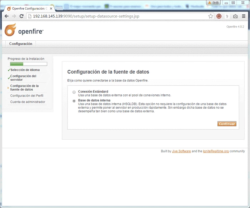Click the Openfire 4.0.2 version text
Screen dimensions: 250x208
(235, 27)
